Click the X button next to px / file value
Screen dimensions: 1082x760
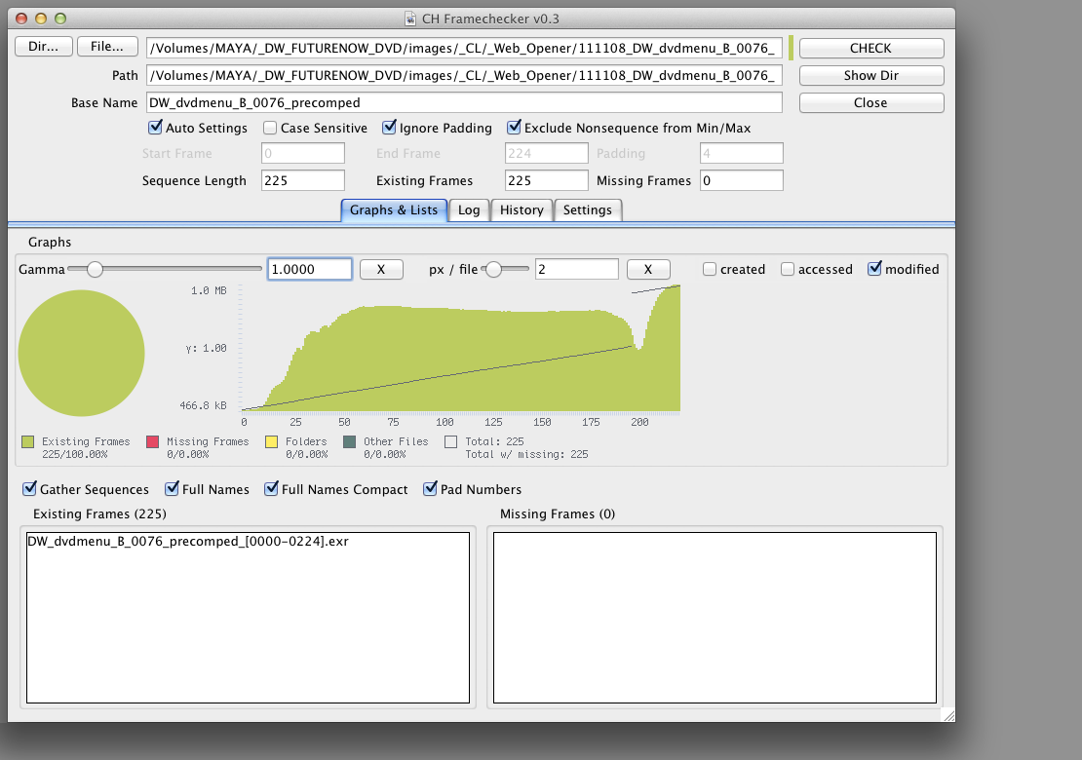click(x=648, y=269)
